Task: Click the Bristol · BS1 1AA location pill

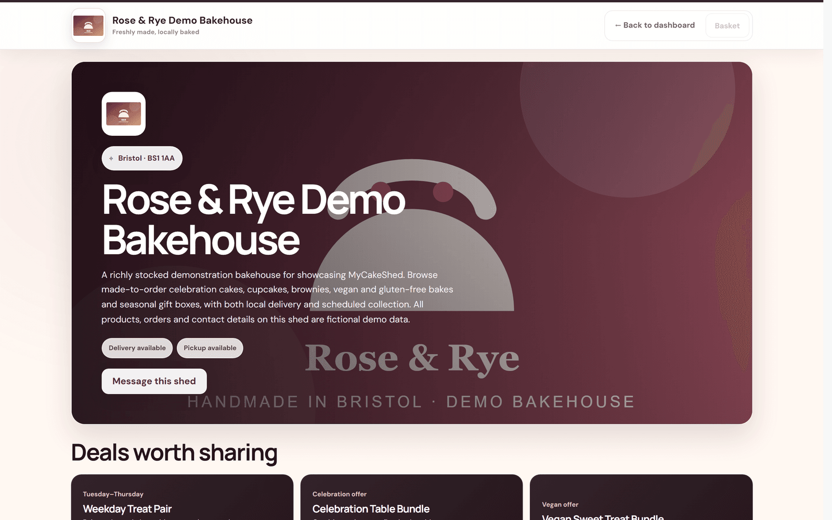Action: click(142, 158)
